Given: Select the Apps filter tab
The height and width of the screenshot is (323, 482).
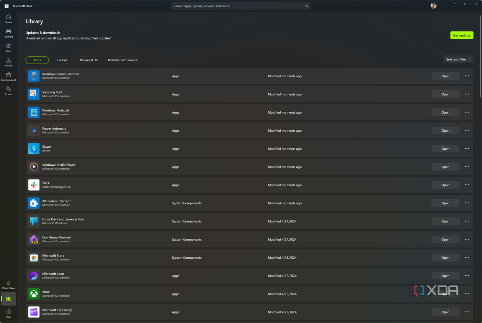Looking at the screenshot, I should (x=37, y=60).
